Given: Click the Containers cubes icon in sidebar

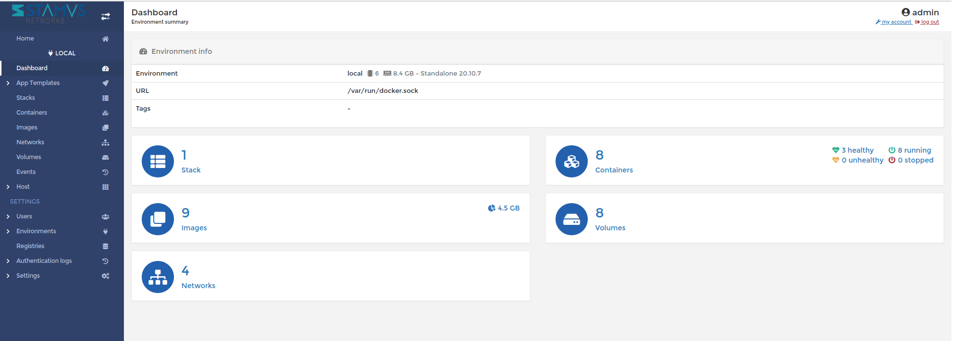Looking at the screenshot, I should [106, 113].
